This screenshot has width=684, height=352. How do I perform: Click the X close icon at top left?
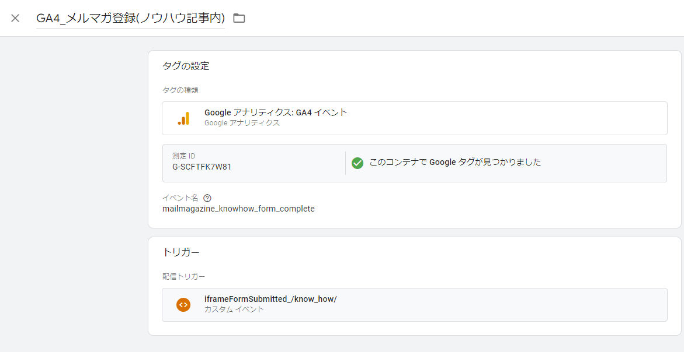(x=14, y=17)
